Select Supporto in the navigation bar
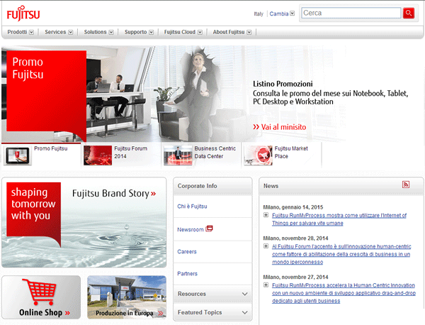The image size is (425, 325). pyautogui.click(x=135, y=32)
